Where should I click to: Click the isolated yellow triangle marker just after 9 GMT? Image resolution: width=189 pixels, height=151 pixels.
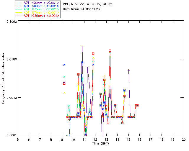[64, 93]
